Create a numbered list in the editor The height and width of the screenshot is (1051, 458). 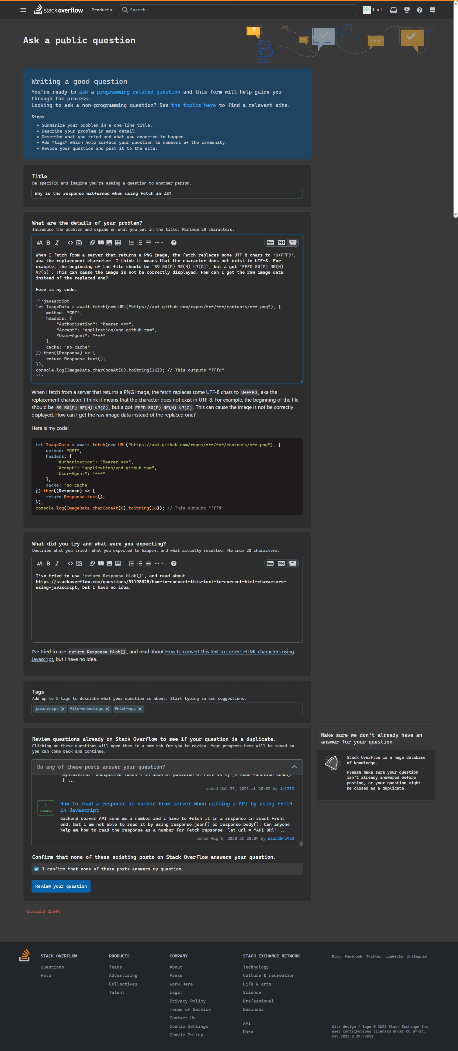pos(131,242)
